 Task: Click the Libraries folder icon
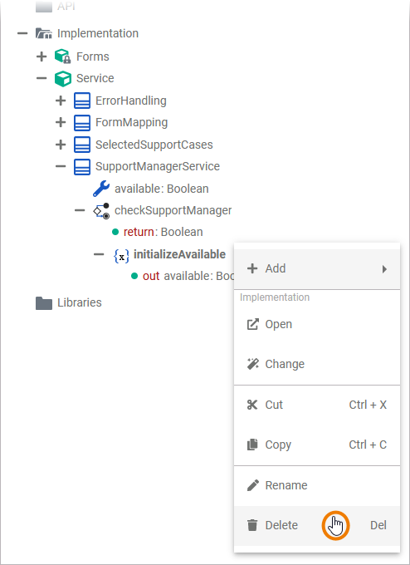44,303
